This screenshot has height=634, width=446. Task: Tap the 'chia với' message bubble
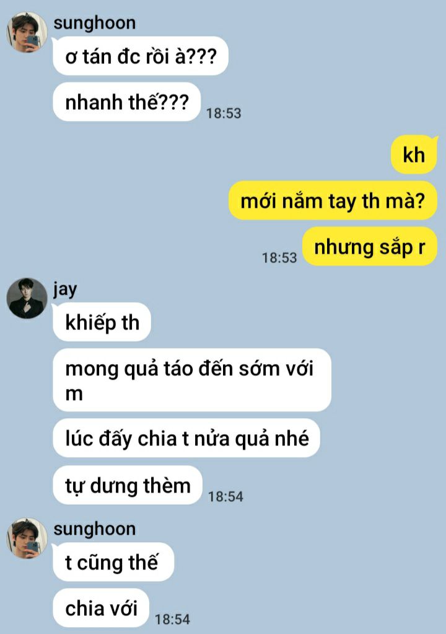(101, 608)
